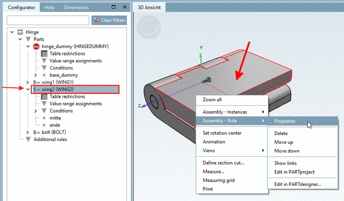Screen dimensions: 344x201
Task: Click the hinge_dummy Table restrictions grid icon
Action: pos(44,54)
